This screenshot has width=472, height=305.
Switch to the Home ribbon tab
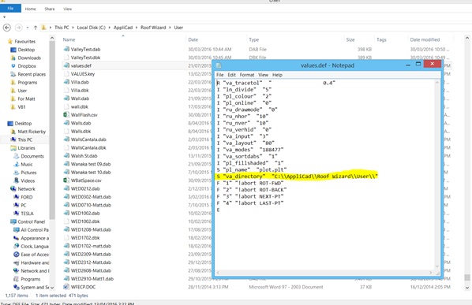pos(30,9)
